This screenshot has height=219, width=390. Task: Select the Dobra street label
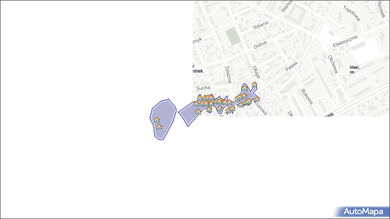pyautogui.click(x=260, y=45)
